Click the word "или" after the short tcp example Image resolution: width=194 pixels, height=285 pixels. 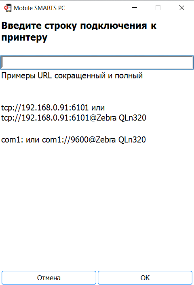coord(98,108)
